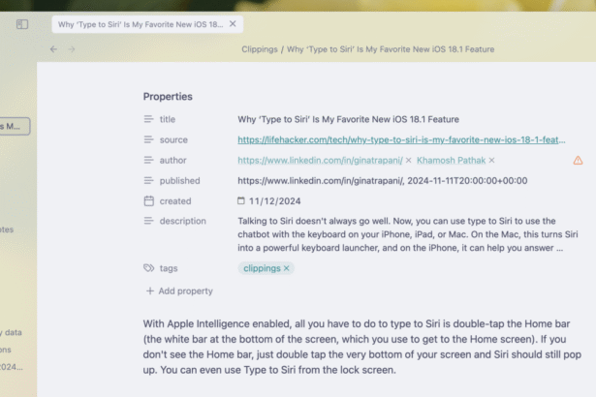
Task: Edit the title property value
Action: point(348,119)
